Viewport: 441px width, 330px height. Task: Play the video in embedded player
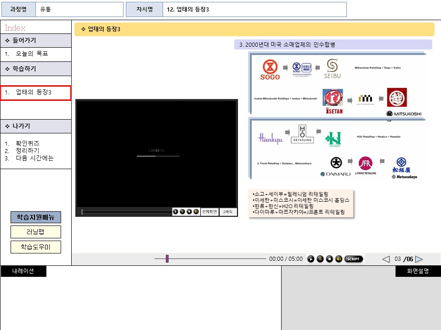[175, 212]
